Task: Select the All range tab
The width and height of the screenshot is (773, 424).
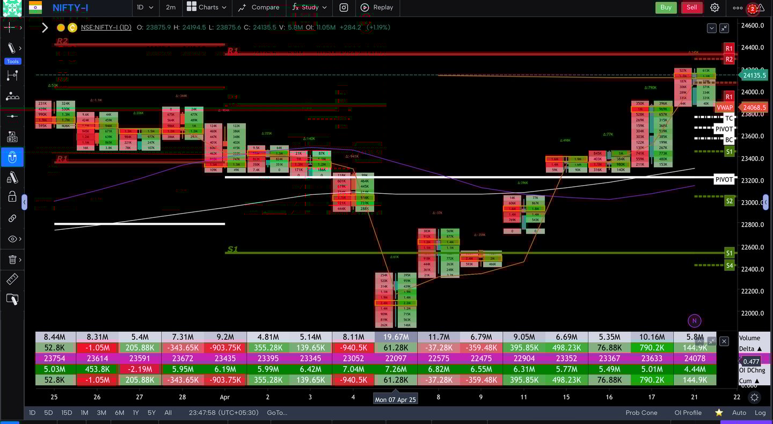Action: click(168, 413)
